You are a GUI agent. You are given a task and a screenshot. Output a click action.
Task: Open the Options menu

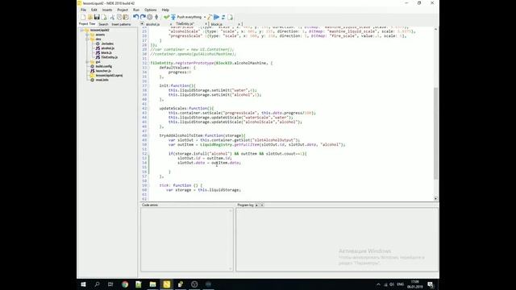tap(151, 10)
